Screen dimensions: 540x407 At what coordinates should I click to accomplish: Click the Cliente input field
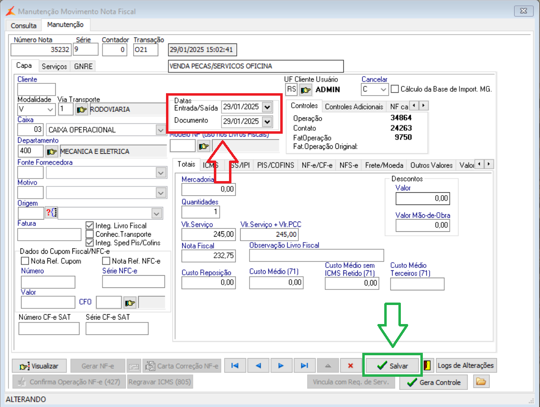coord(37,89)
